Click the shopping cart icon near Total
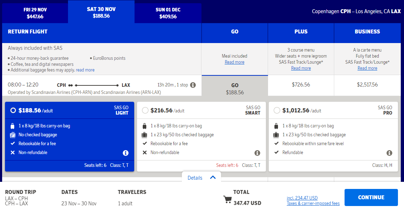The height and width of the screenshot is (211, 404). (227, 199)
